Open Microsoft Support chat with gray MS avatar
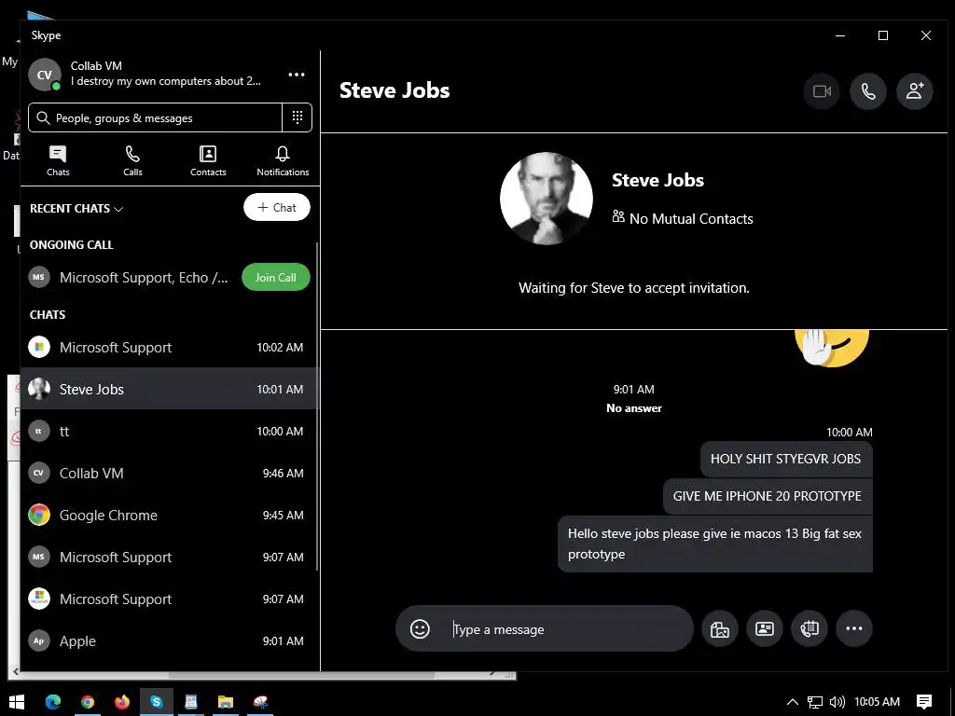This screenshot has width=955, height=716. click(169, 558)
